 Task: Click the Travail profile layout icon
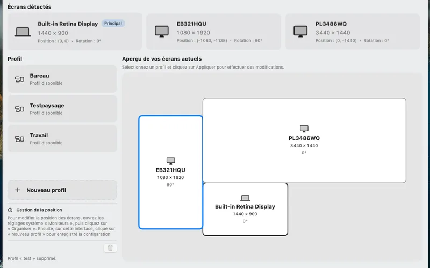click(x=19, y=139)
